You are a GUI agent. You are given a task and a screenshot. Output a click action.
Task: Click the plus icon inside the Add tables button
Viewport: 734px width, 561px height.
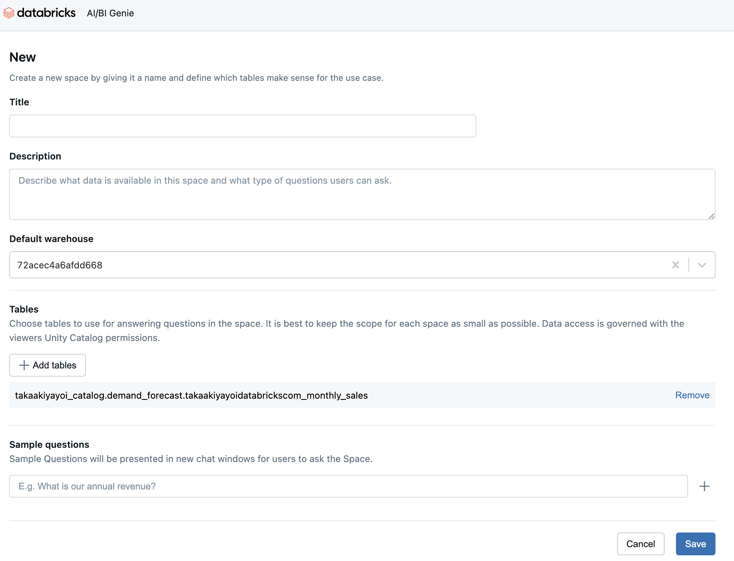(x=24, y=365)
